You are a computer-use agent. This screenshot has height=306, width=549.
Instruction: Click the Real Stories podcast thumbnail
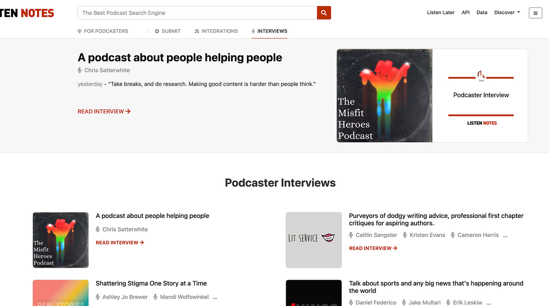pyautogui.click(x=61, y=293)
